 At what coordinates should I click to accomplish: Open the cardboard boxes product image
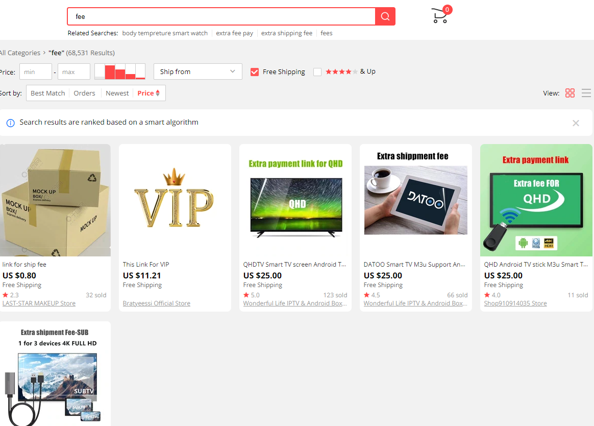[55, 200]
